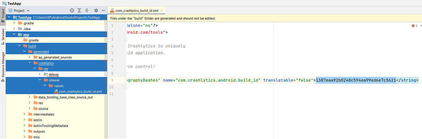Click the name attribute com.crashlytics.android.build_id
Image resolution: width=422 pixels, height=139 pixels.
click(x=212, y=80)
